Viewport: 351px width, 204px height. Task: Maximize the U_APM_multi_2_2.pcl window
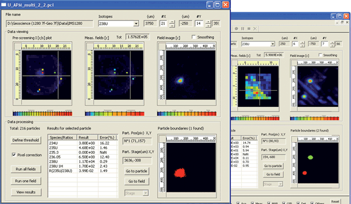[217, 5]
